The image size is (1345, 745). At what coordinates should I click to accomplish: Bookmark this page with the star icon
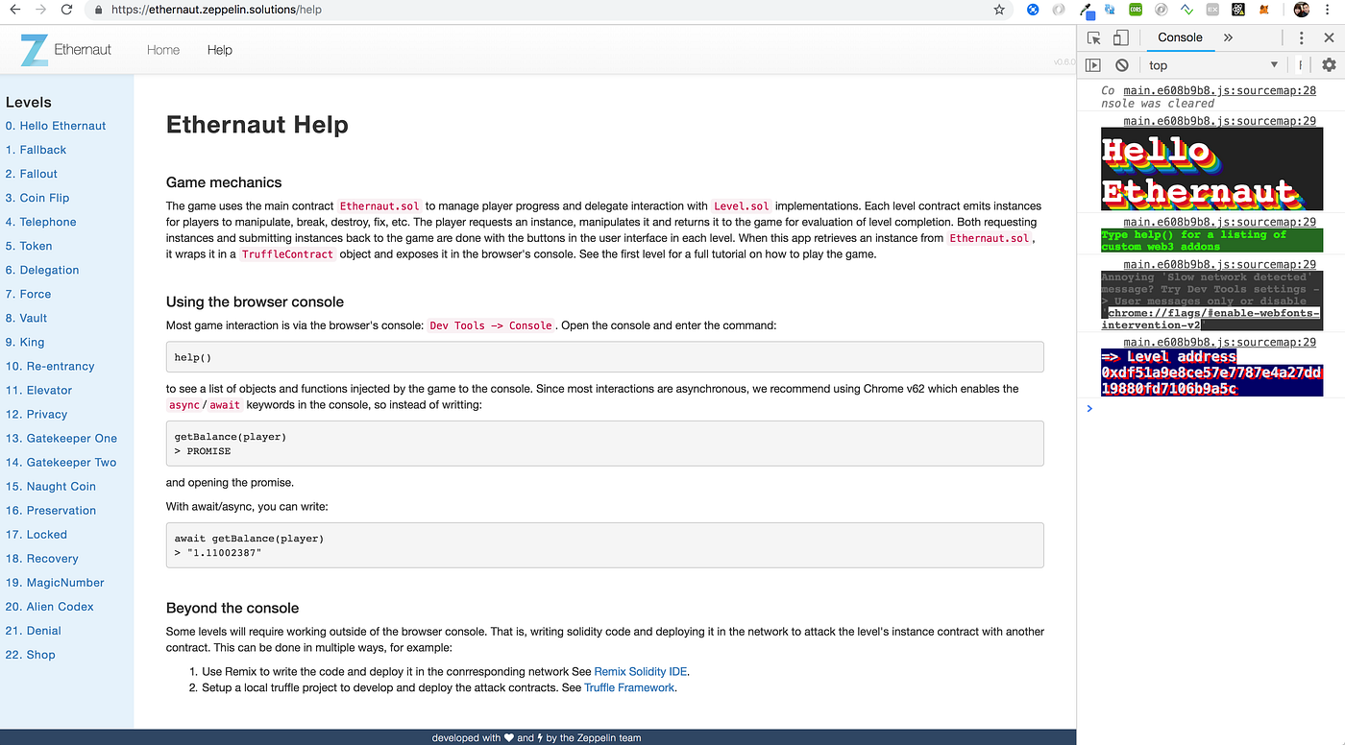999,10
